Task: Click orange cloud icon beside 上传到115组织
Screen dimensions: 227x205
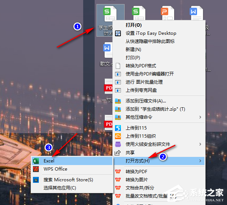Action: [118, 136]
